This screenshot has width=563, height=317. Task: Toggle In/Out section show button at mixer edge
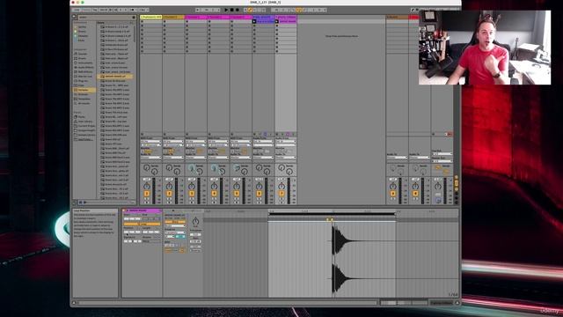[457, 177]
